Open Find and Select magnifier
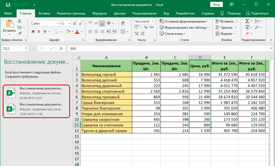 pos(257,27)
